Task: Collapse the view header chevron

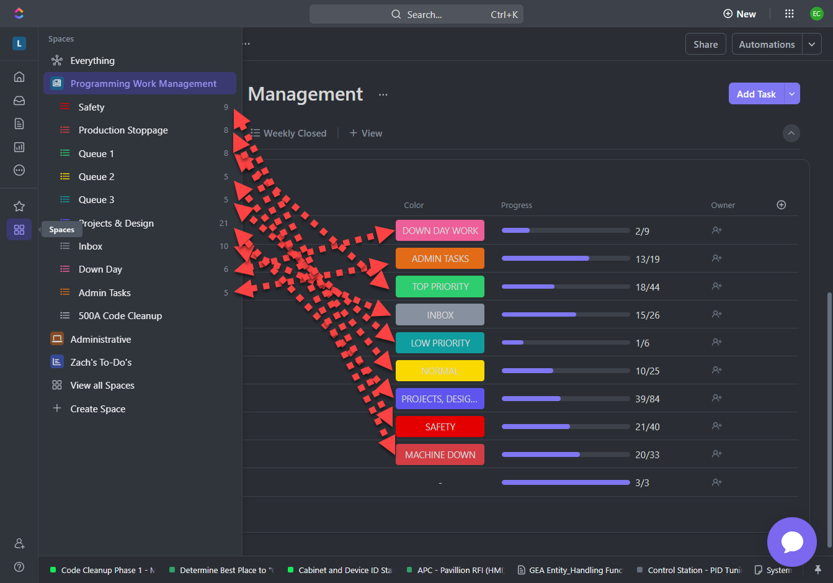Action: point(791,133)
